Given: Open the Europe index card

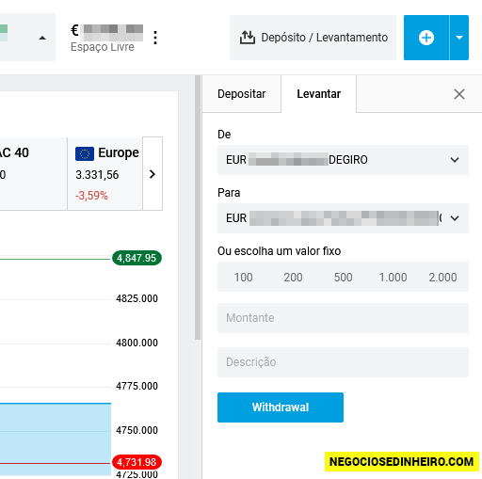Looking at the screenshot, I should 105,174.
